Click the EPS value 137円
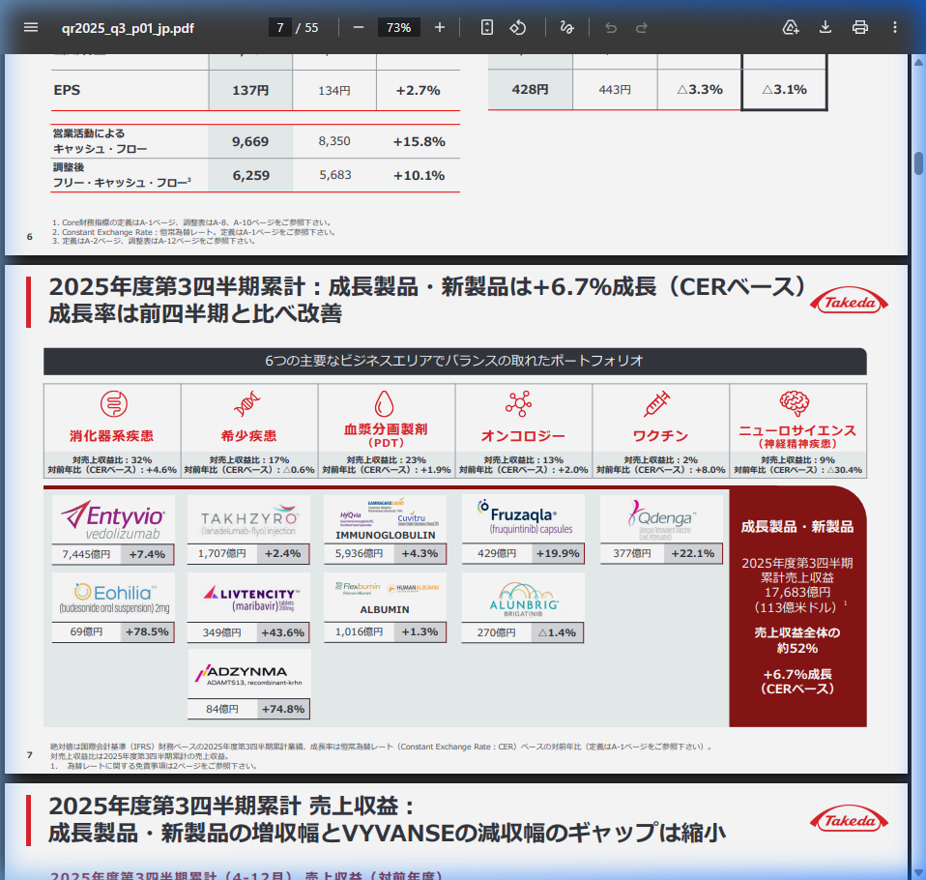This screenshot has height=880, width=926. (250, 91)
